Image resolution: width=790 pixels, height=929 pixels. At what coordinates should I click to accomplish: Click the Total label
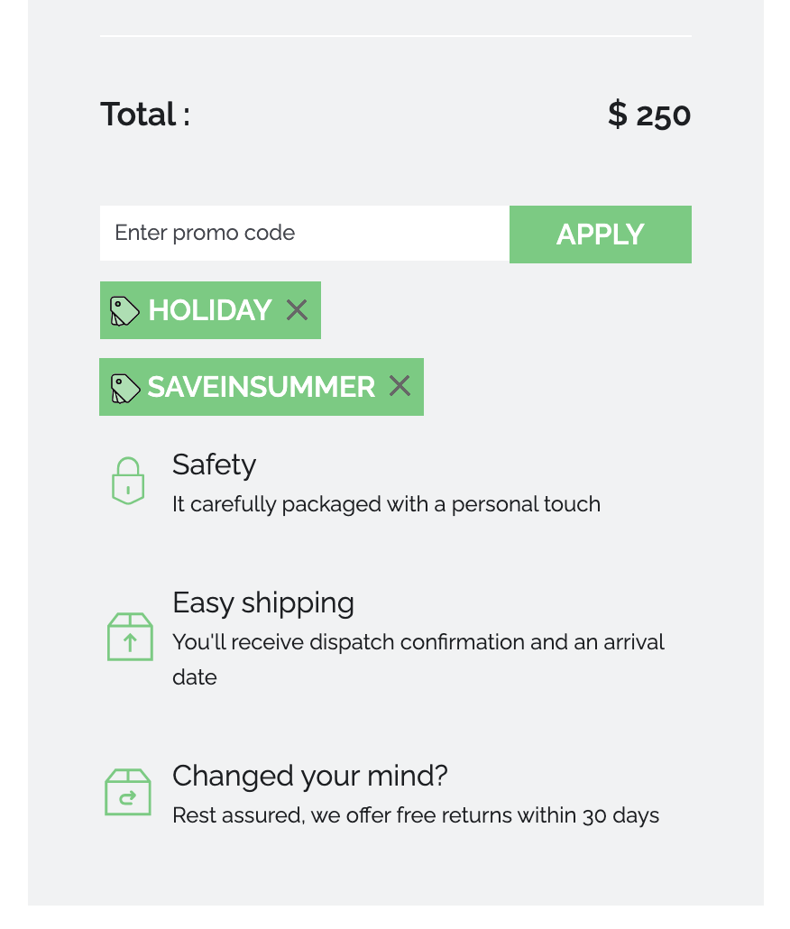point(144,115)
